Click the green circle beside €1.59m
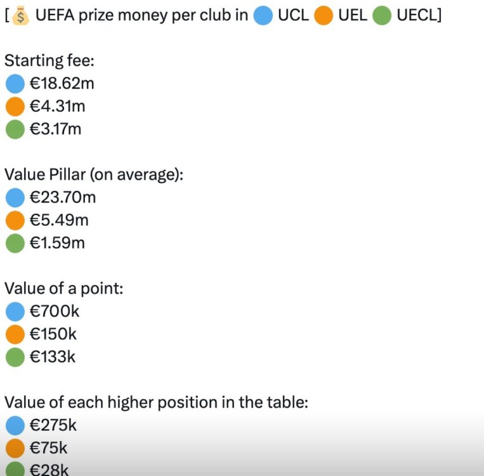 point(15,243)
